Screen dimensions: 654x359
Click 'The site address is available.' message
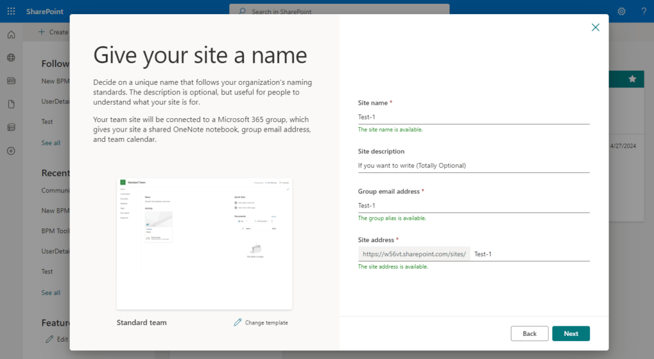(x=393, y=266)
